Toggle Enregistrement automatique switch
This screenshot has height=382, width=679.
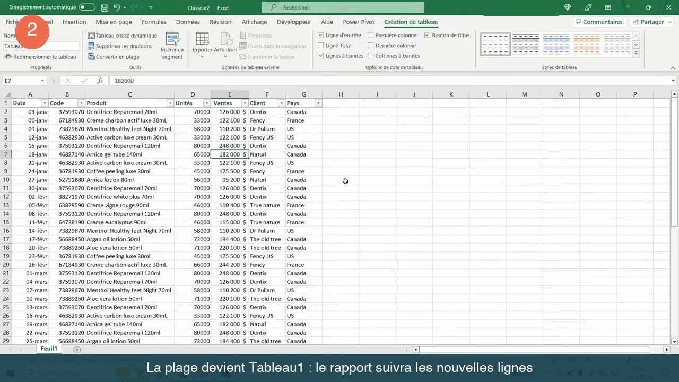pos(87,7)
